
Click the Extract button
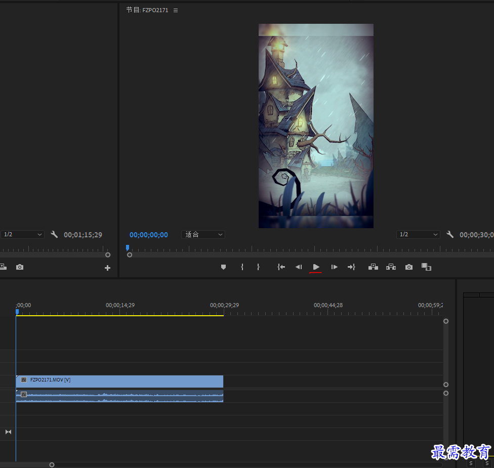[x=391, y=267]
